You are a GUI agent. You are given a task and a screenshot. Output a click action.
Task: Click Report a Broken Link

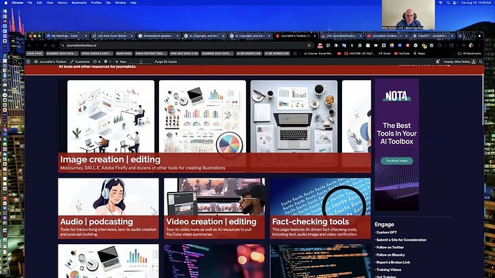point(393,262)
